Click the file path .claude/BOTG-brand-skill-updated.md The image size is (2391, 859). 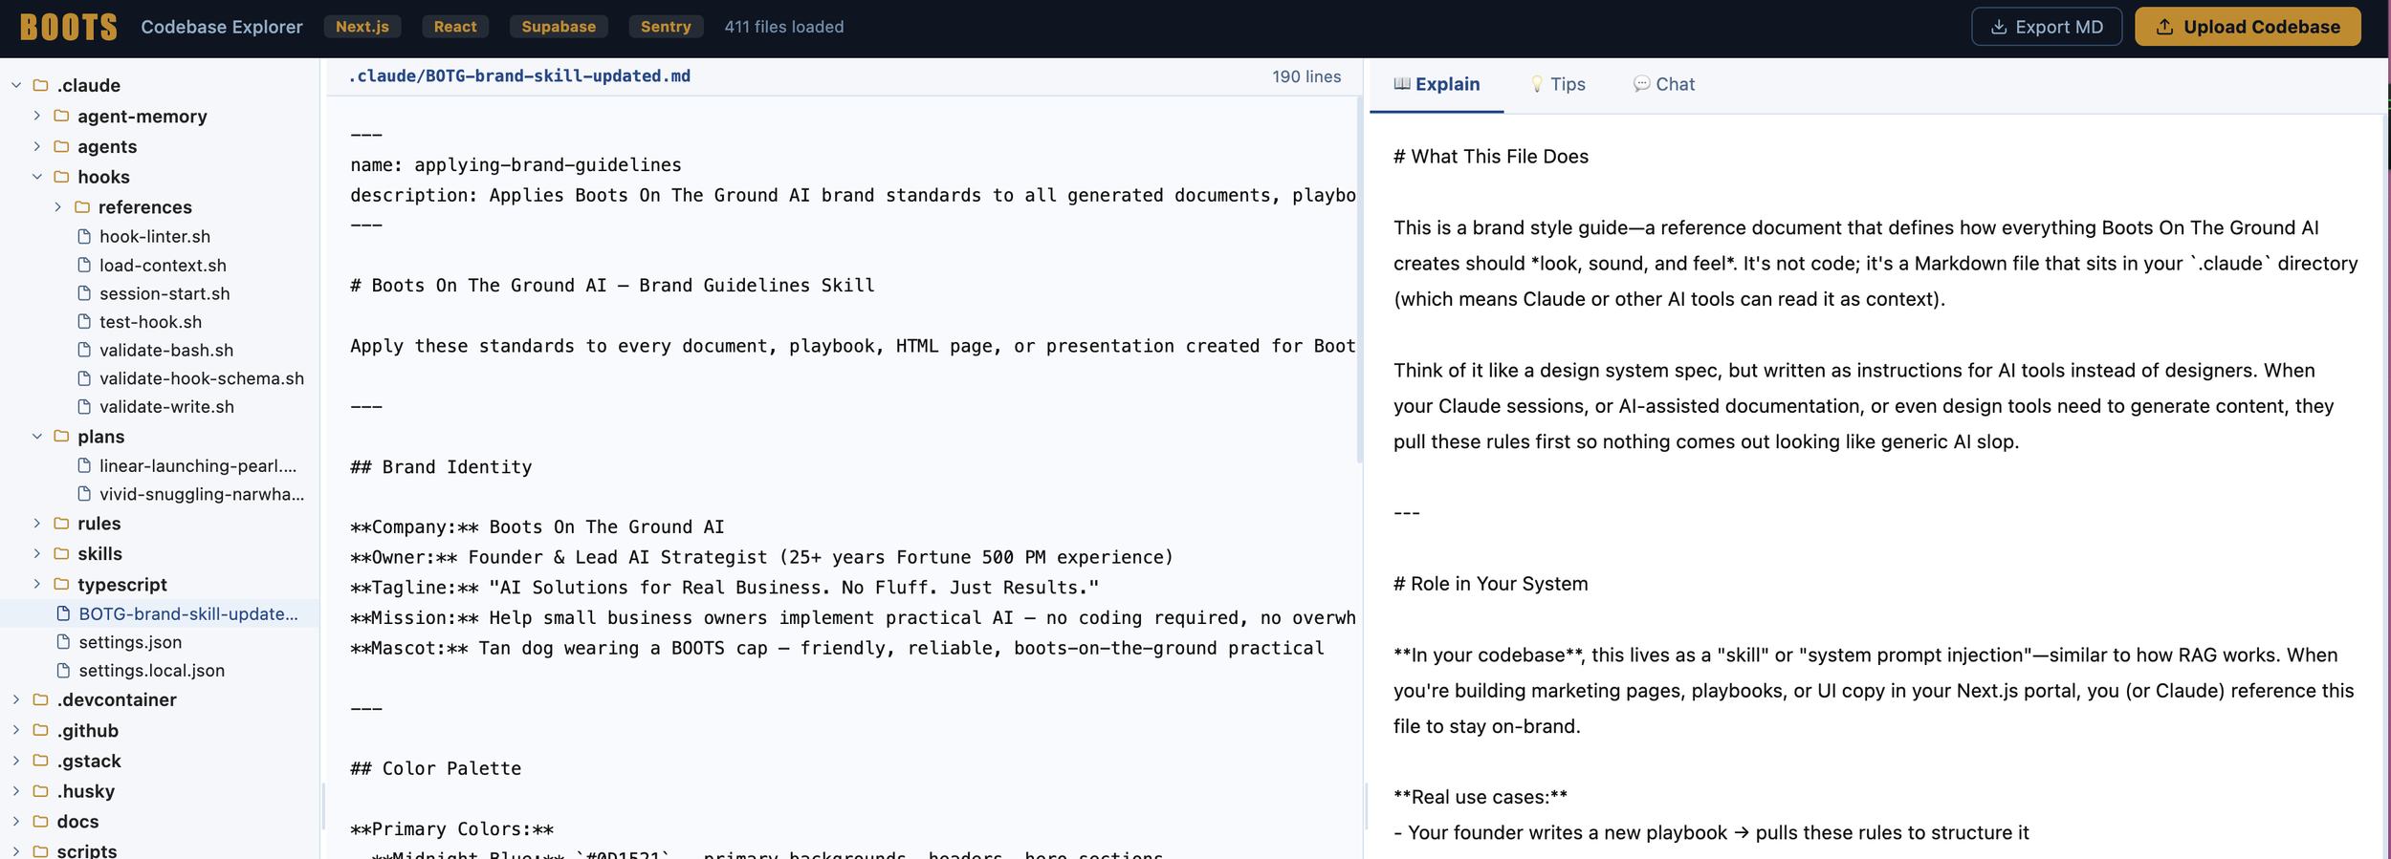pos(519,76)
